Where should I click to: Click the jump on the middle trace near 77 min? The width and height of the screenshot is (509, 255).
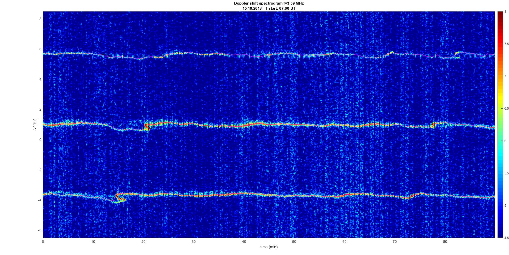coord(433,125)
